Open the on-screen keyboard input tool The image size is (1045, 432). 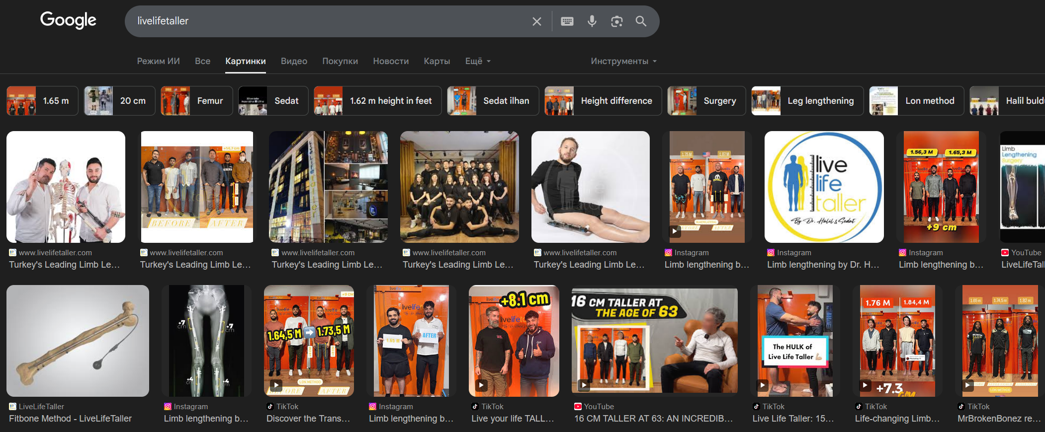pos(567,21)
